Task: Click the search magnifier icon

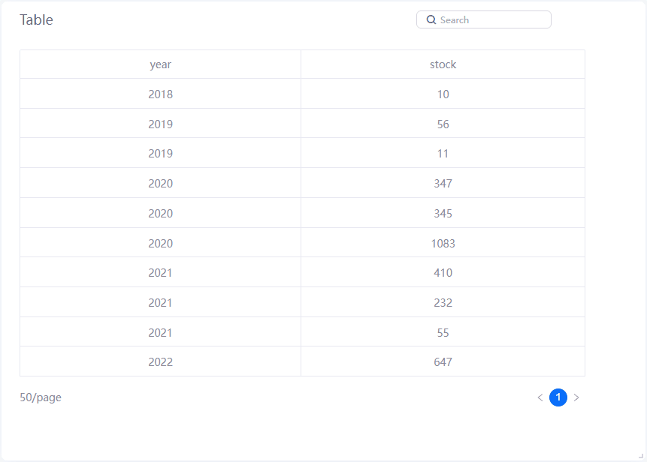Action: point(431,20)
